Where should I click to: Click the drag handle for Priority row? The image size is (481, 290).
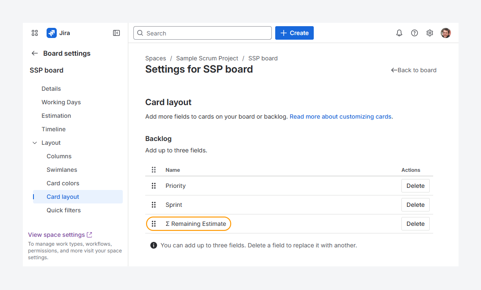pos(154,186)
